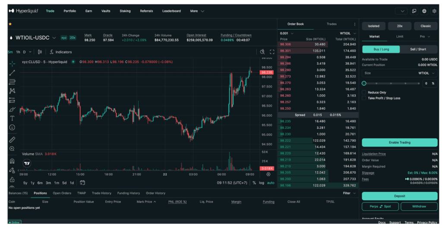Click the size percentage input field
The height and width of the screenshot is (231, 442).
coord(429,83)
